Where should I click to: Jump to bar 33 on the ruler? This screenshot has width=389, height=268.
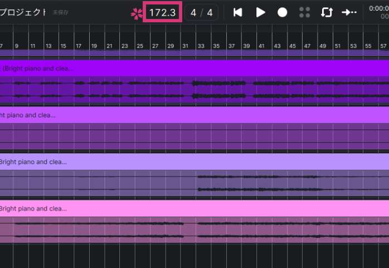pos(201,46)
